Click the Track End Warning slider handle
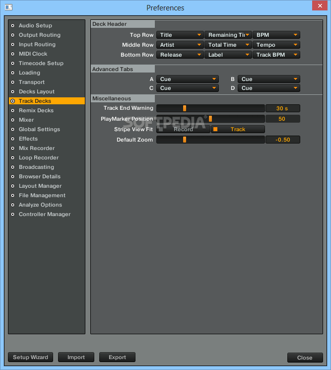Image resolution: width=331 pixels, height=370 pixels. pyautogui.click(x=185, y=108)
